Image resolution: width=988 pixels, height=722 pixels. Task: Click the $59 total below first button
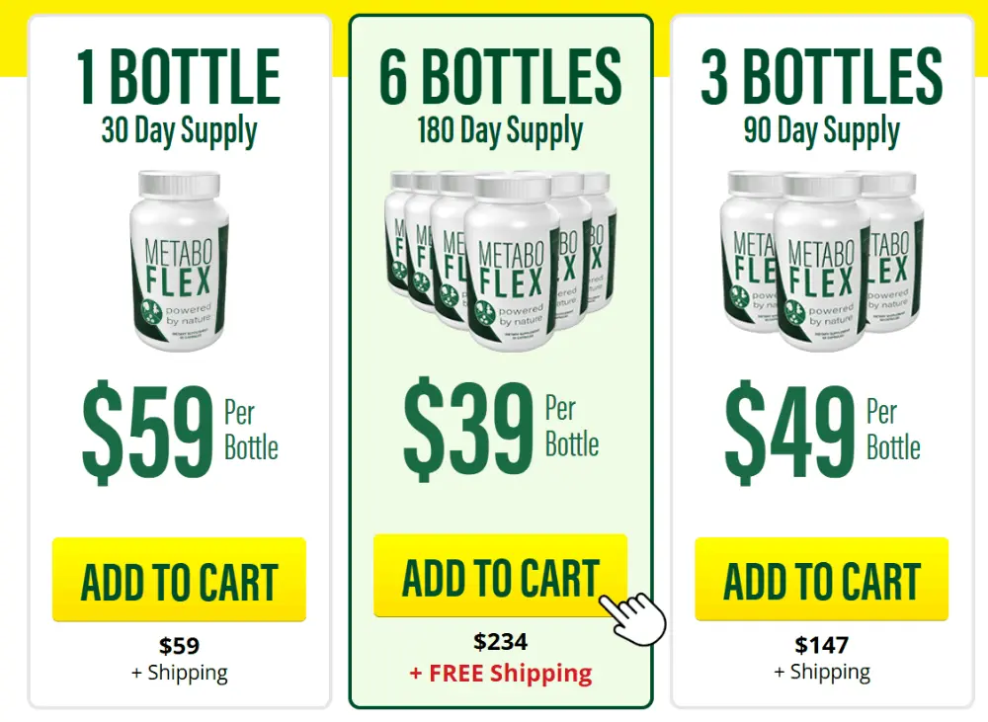pos(180,646)
